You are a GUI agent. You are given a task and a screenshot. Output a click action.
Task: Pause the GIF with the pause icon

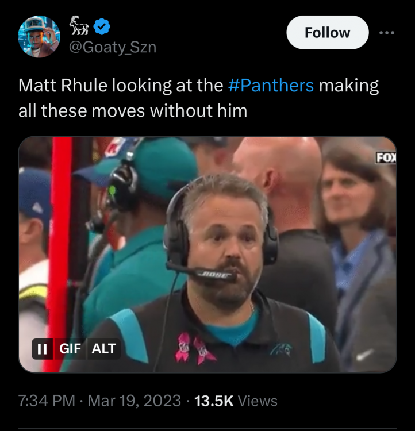click(42, 348)
